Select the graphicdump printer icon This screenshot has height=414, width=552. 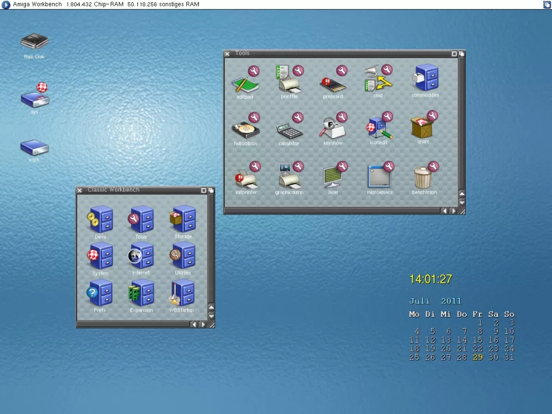coord(289,178)
